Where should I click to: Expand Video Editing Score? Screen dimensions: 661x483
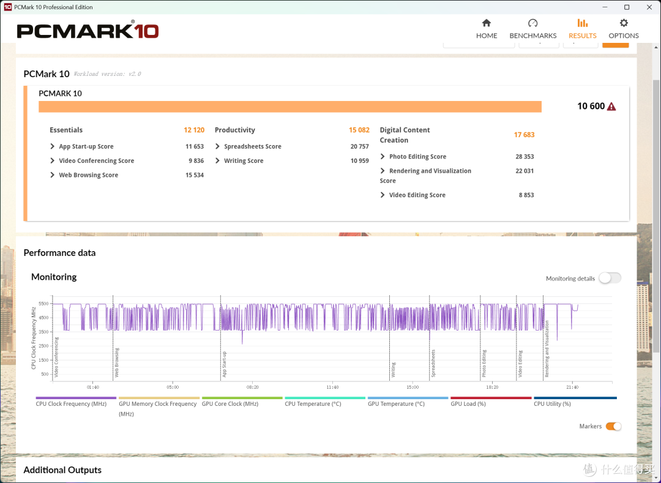coord(383,195)
